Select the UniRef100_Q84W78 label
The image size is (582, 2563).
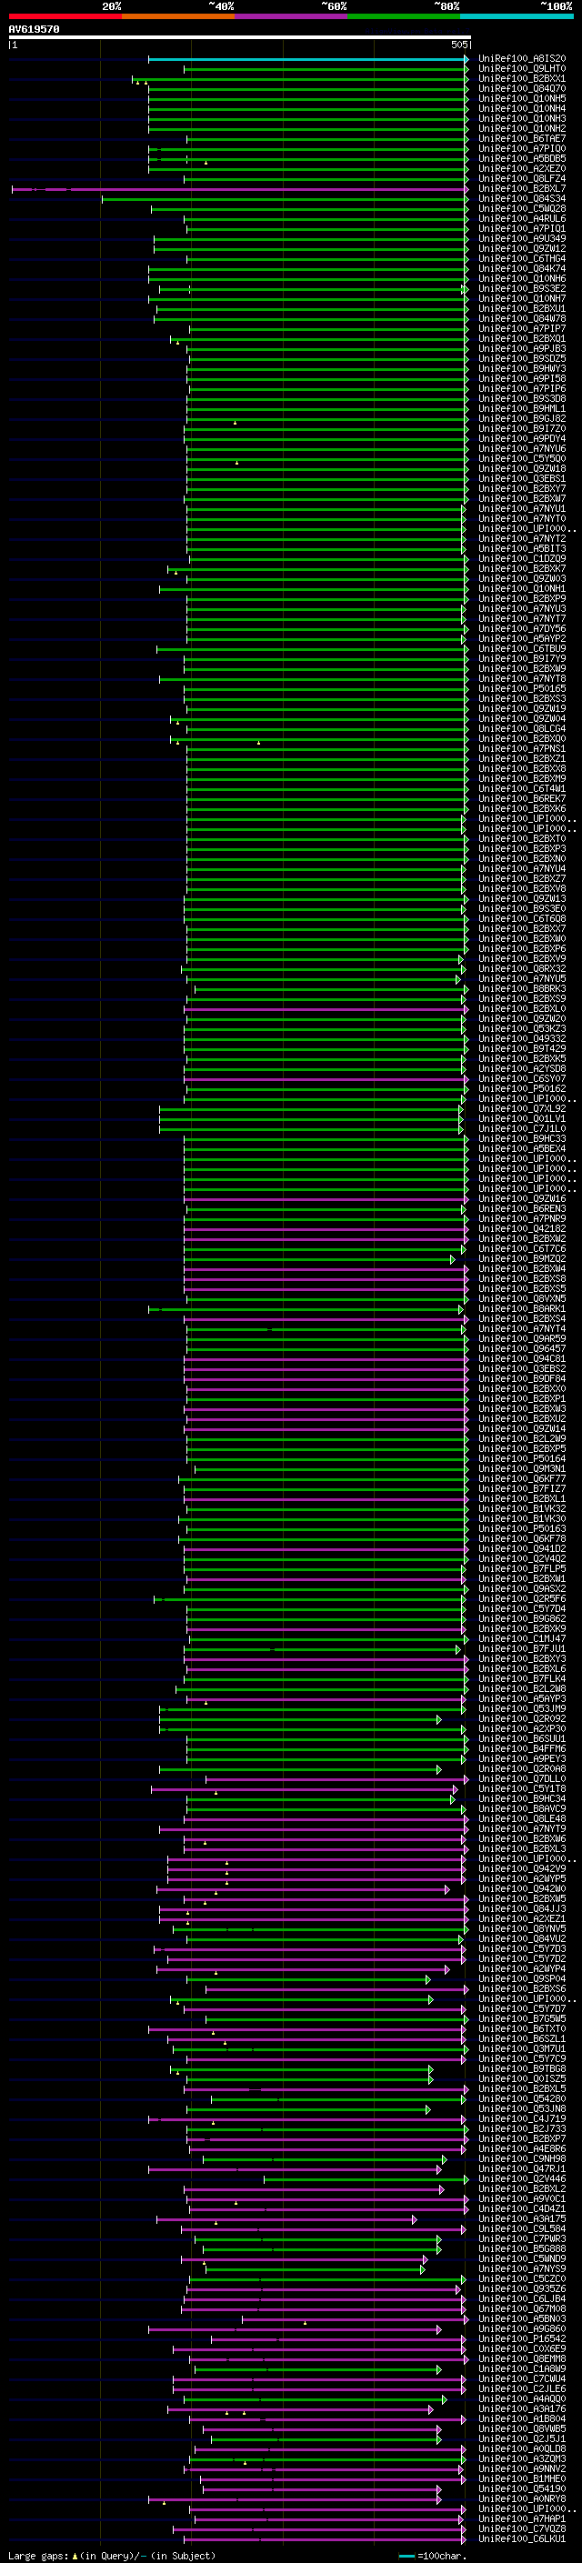[x=522, y=318]
